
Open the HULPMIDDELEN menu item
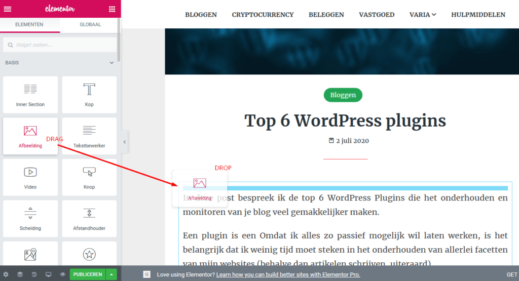pos(478,15)
